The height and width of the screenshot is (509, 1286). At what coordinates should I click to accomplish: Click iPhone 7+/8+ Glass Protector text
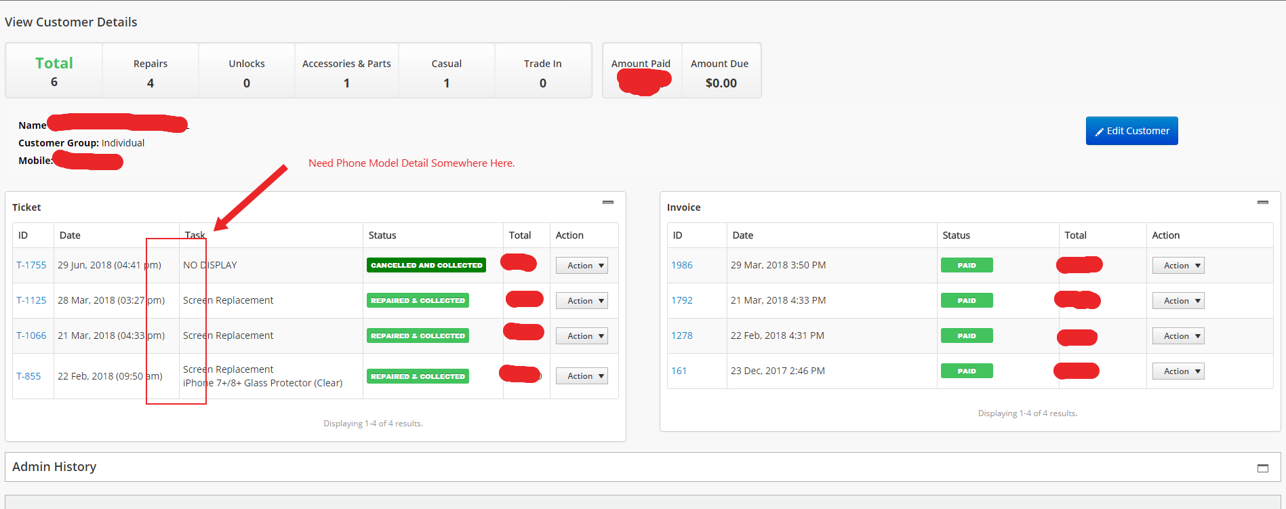pyautogui.click(x=263, y=383)
